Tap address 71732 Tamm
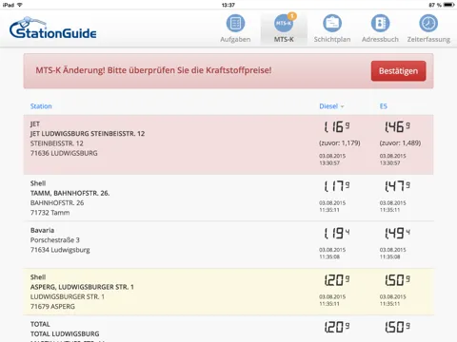This screenshot has height=342, width=457. pyautogui.click(x=50, y=213)
